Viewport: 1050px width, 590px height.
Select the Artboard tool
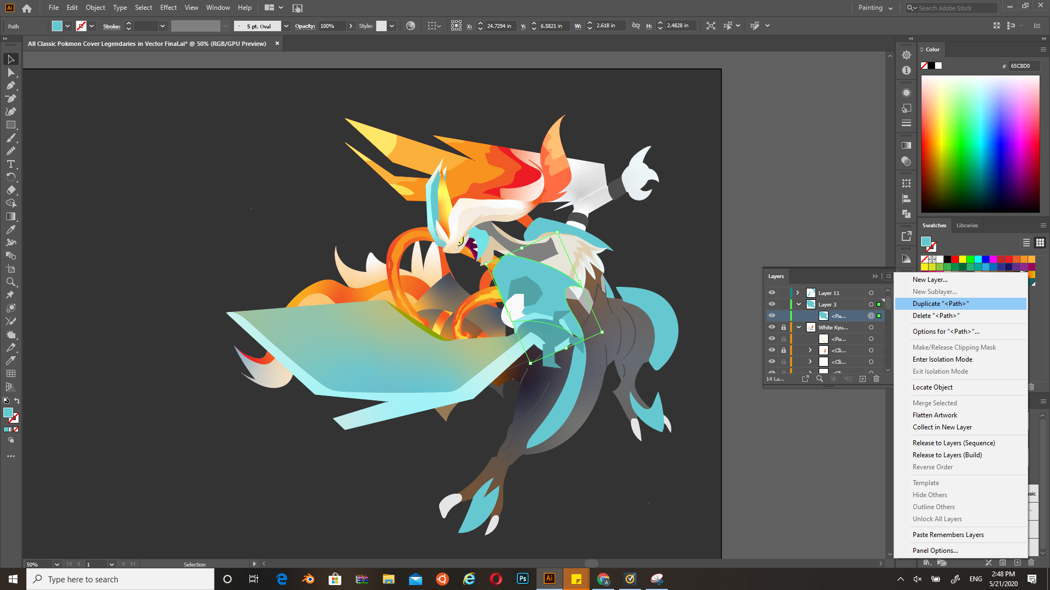tap(11, 269)
